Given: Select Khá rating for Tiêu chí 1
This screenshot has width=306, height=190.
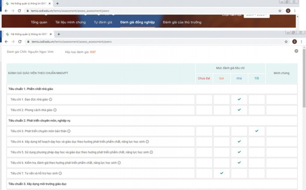Looking at the screenshot, I should [239, 99].
